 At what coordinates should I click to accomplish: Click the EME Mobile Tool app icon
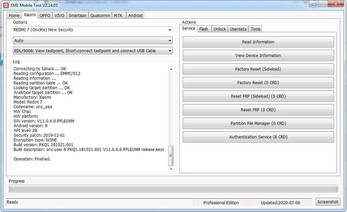[x=6, y=5]
